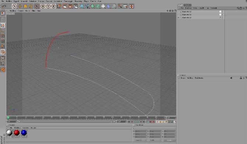Image resolution: width=247 pixels, height=144 pixels.
Task: Add an Array modeling object
Action: click(x=98, y=6)
